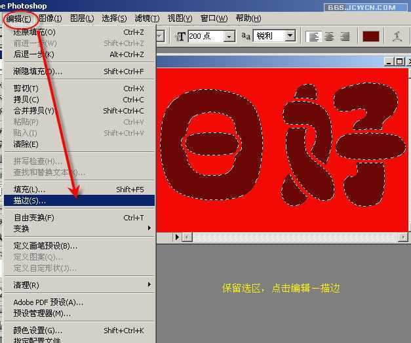Image resolution: width=411 pixels, height=343 pixels.
Task: Open 预设管理器(M)... preset manager
Action: (79, 313)
